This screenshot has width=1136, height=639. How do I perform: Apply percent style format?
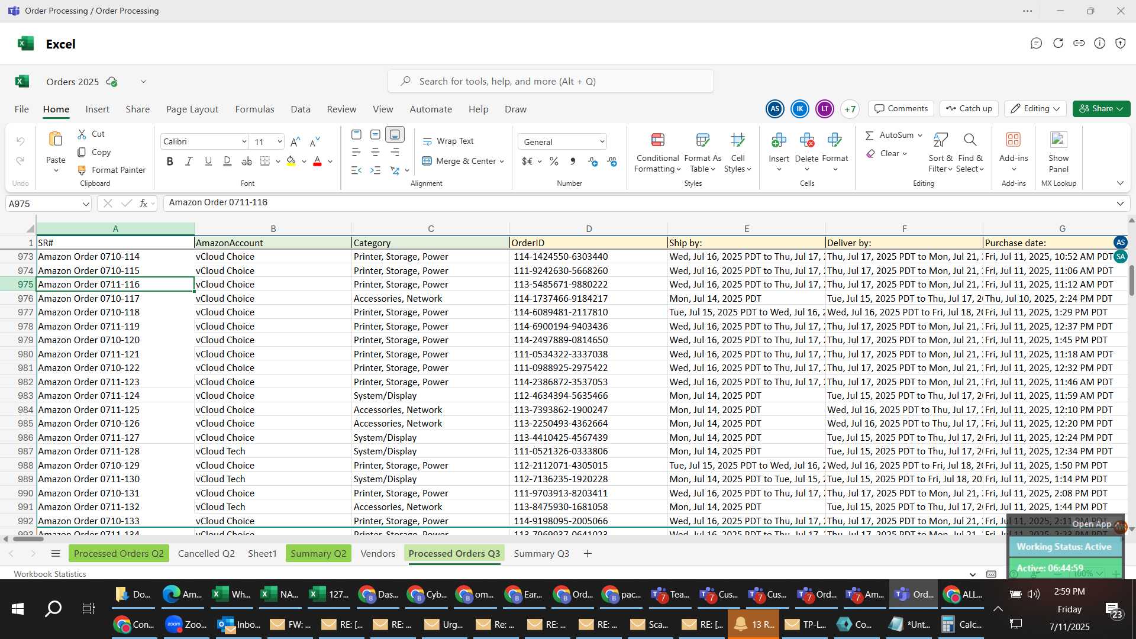[554, 162]
